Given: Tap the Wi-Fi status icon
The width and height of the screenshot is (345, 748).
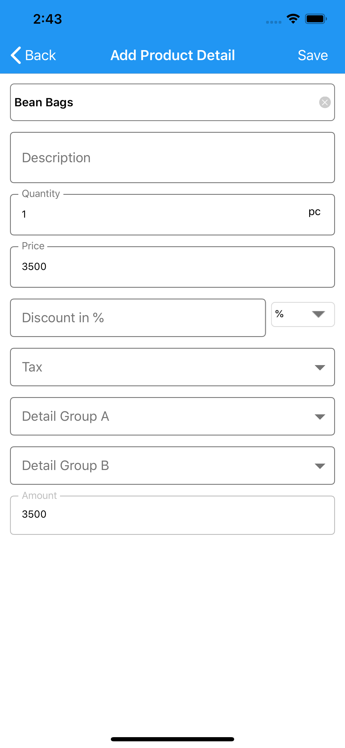Looking at the screenshot, I should tap(293, 19).
